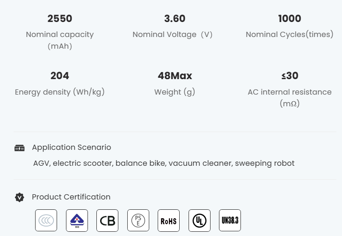Select the PSE certification mark
The width and height of the screenshot is (342, 236).
coord(138,220)
